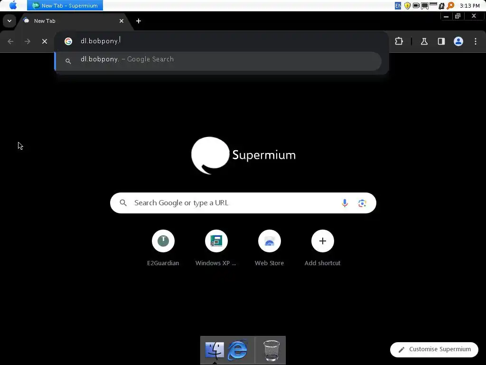Select the New Tab browser tab
The width and height of the screenshot is (486, 365).
pyautogui.click(x=71, y=21)
